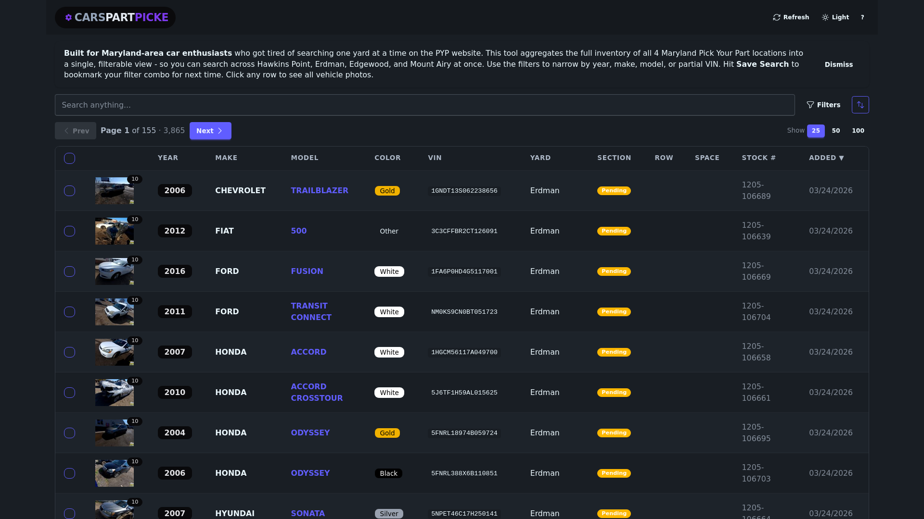Open the help question mark
Image resolution: width=924 pixels, height=519 pixels.
pyautogui.click(x=862, y=17)
